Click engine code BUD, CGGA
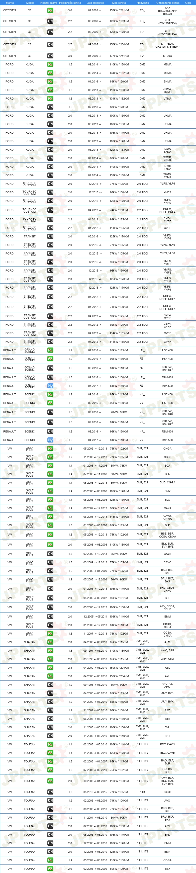Viewport: 196px width, 873px height. [167, 483]
